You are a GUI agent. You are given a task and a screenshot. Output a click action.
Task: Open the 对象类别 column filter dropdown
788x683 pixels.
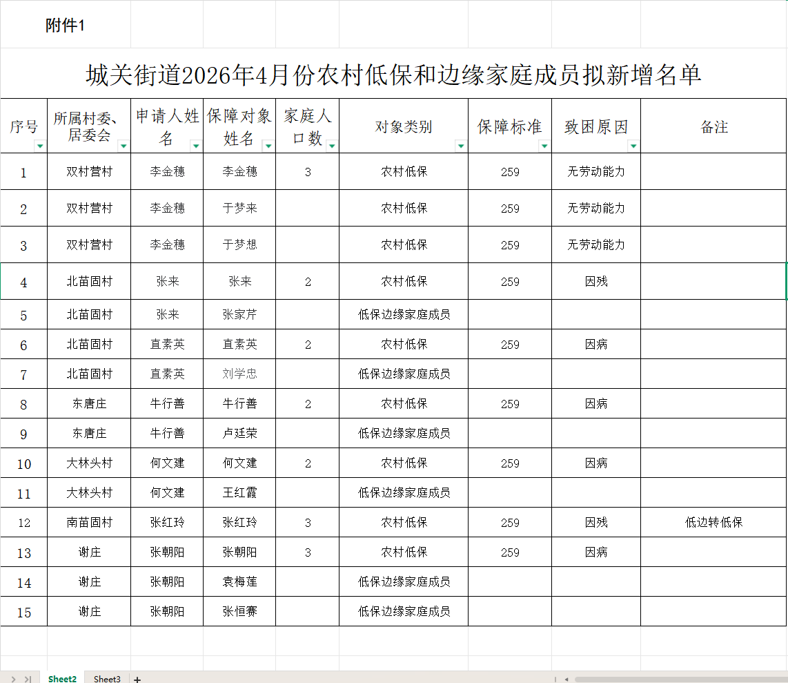[461, 146]
